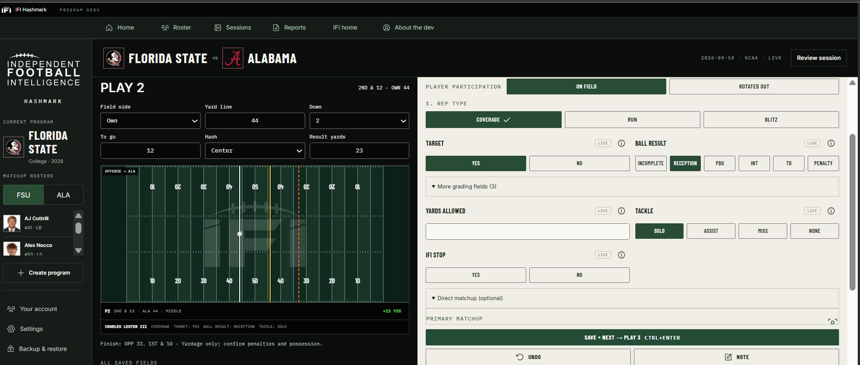Image resolution: width=860 pixels, height=365 pixels.
Task: Click the About the dev person icon
Action: click(387, 28)
